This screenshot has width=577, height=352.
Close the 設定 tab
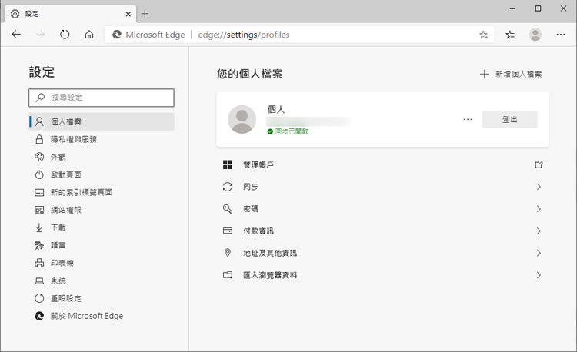(128, 14)
